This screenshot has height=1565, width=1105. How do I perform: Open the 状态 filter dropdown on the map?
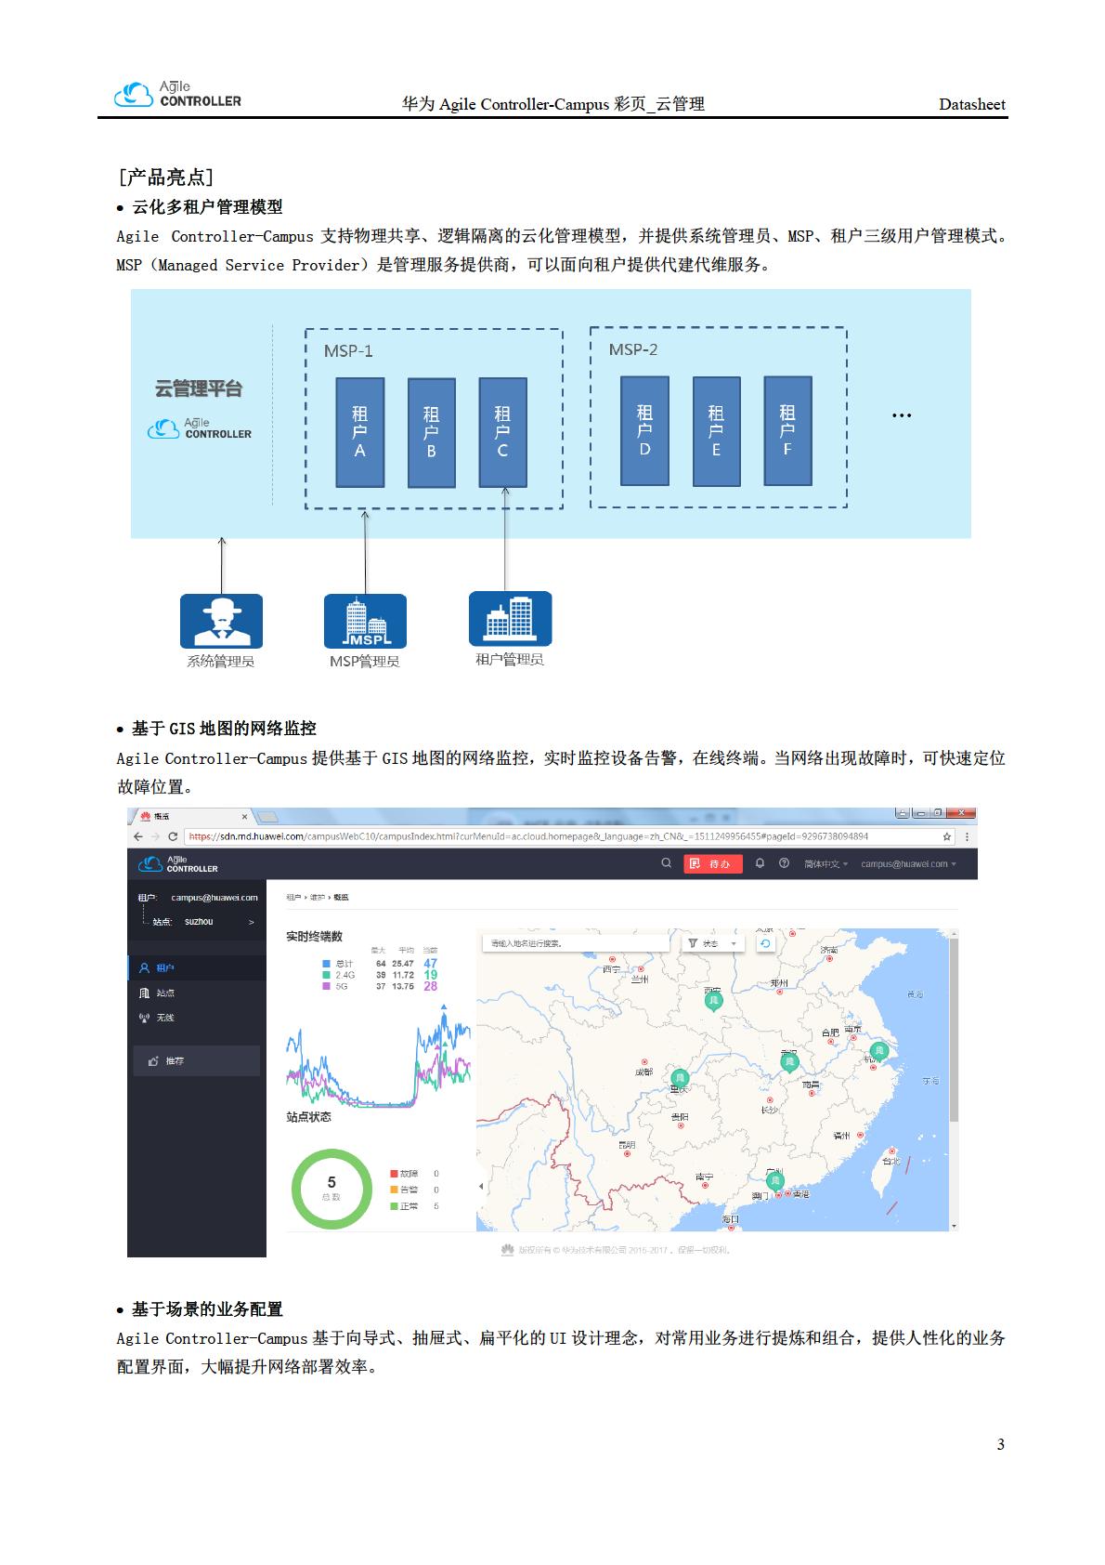[x=713, y=943]
